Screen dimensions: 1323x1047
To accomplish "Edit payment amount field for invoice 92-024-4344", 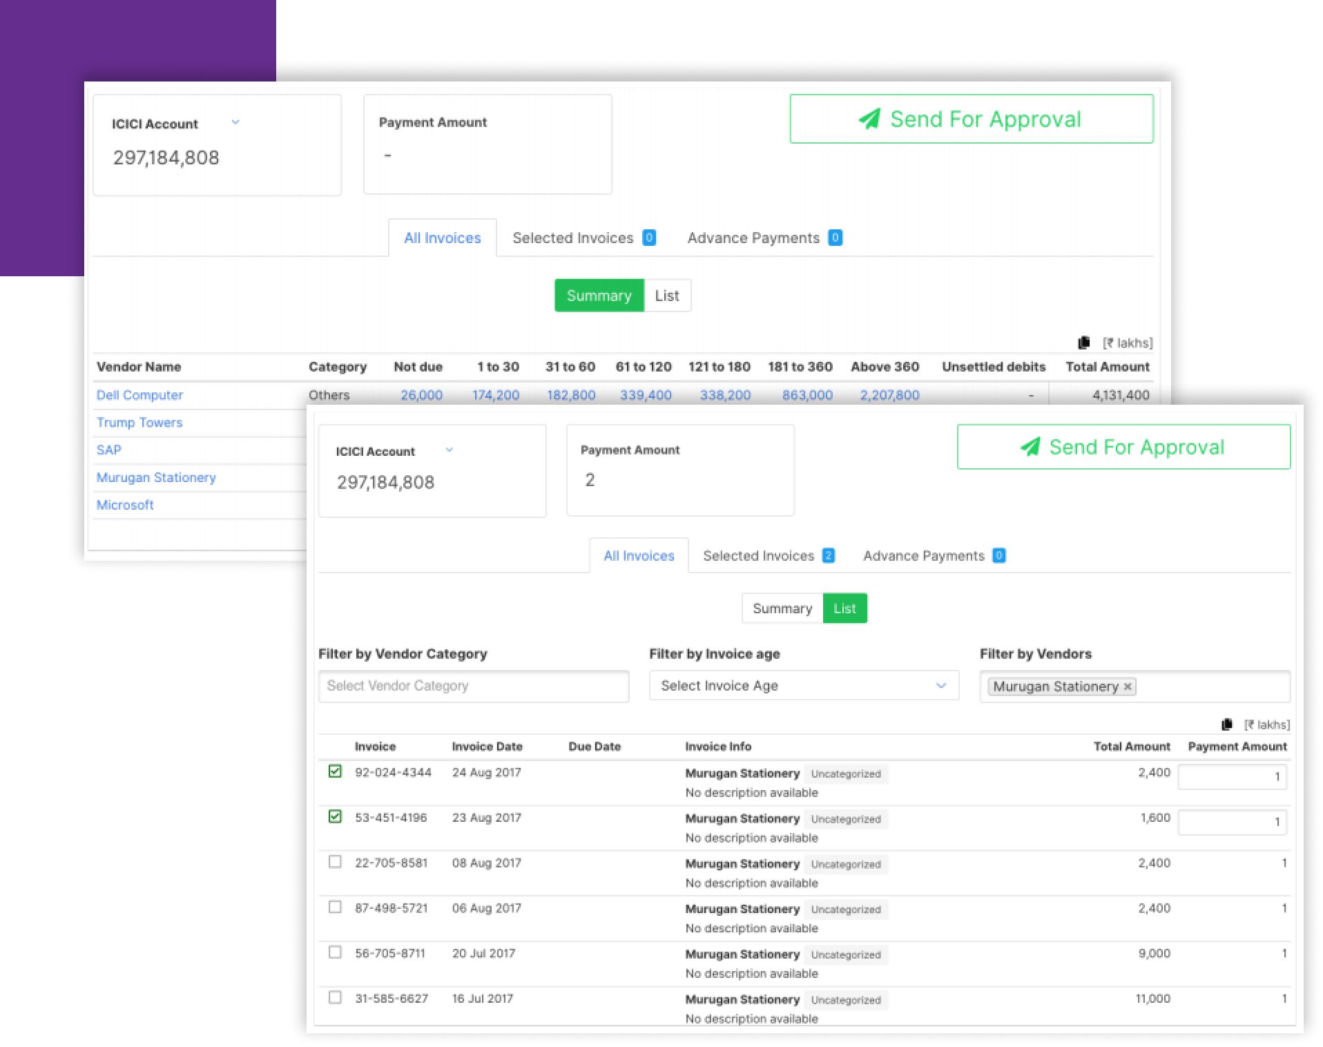I will point(1231,777).
